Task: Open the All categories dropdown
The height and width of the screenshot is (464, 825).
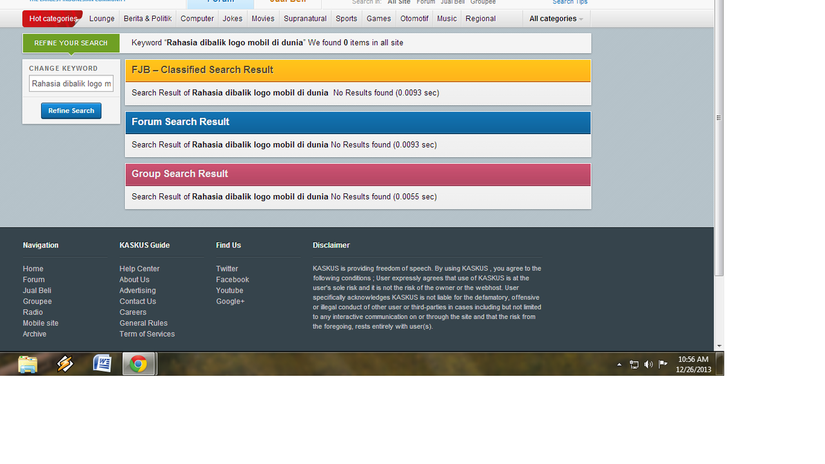Action: point(556,19)
